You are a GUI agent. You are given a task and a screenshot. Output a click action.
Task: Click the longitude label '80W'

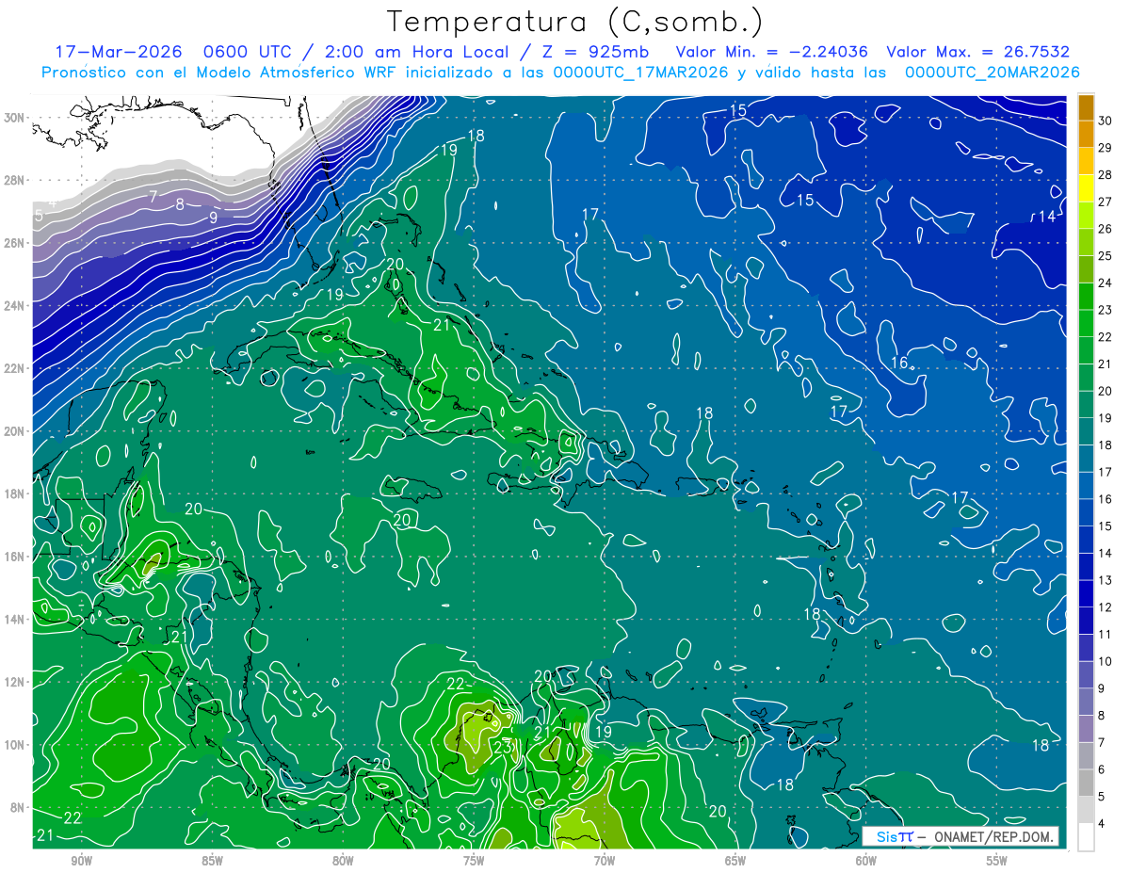[x=343, y=862]
